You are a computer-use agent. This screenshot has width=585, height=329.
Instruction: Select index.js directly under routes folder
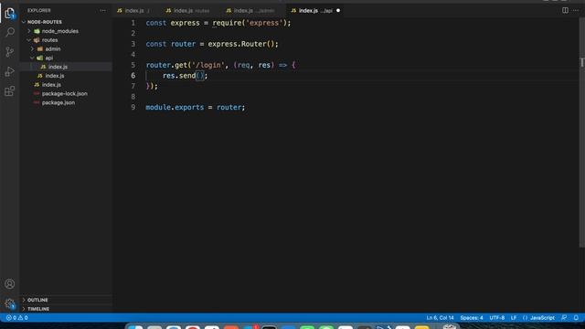point(55,76)
